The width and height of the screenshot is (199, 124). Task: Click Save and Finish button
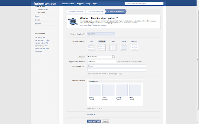pyautogui.click(x=94, y=121)
